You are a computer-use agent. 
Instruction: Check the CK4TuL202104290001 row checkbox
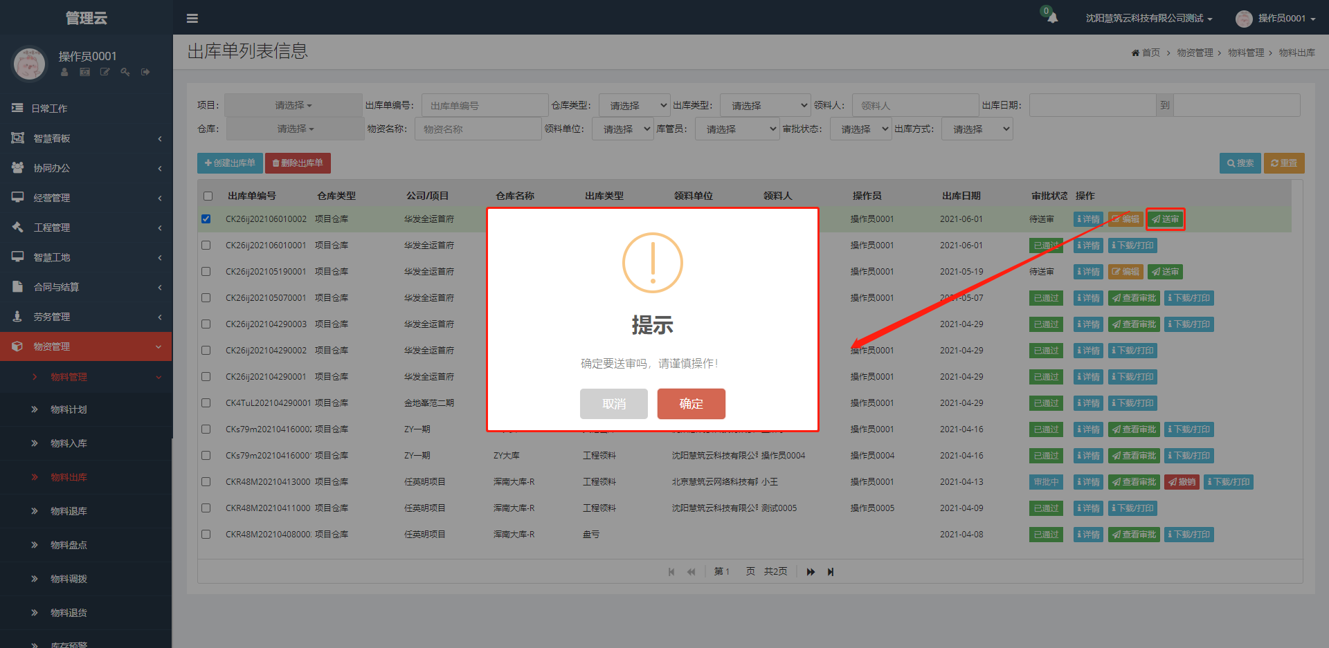[206, 403]
